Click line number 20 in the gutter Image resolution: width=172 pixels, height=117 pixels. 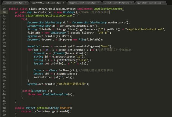4,12
